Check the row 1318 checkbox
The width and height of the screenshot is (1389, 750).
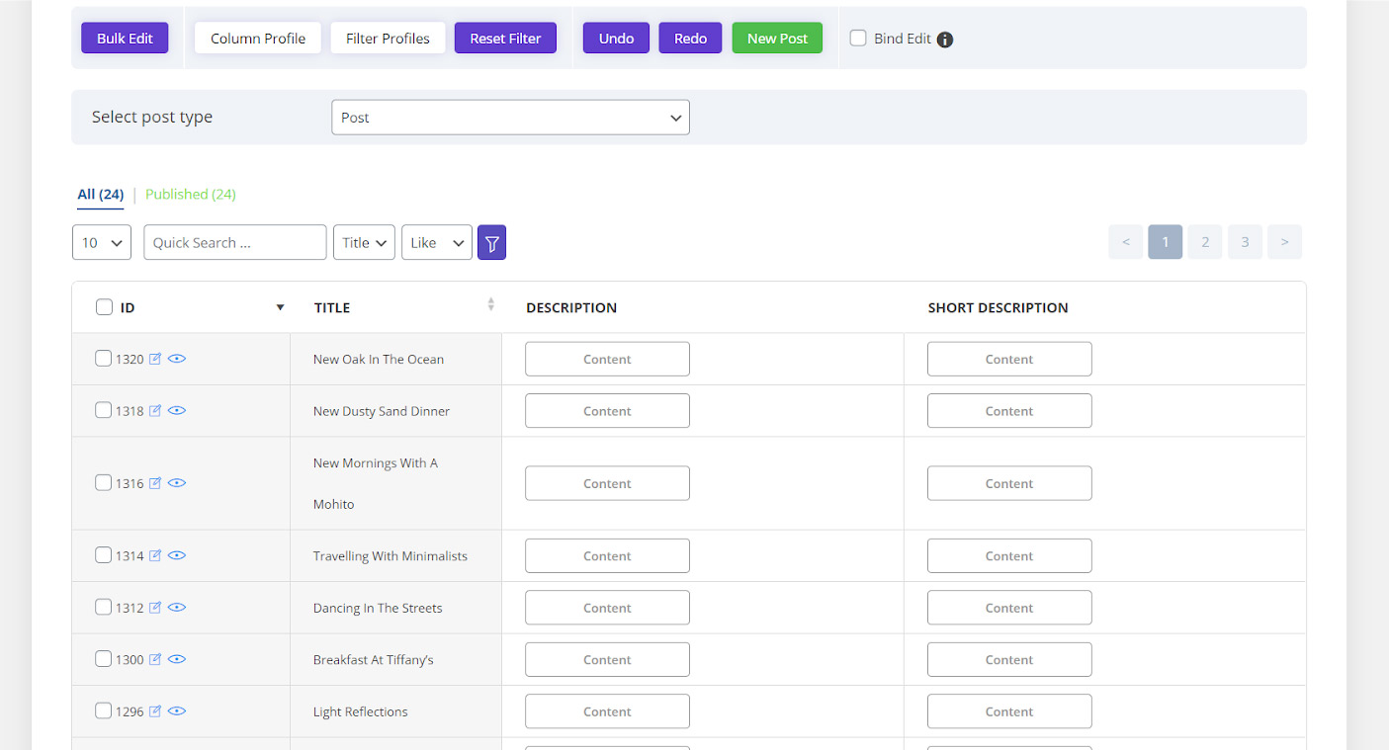103,409
